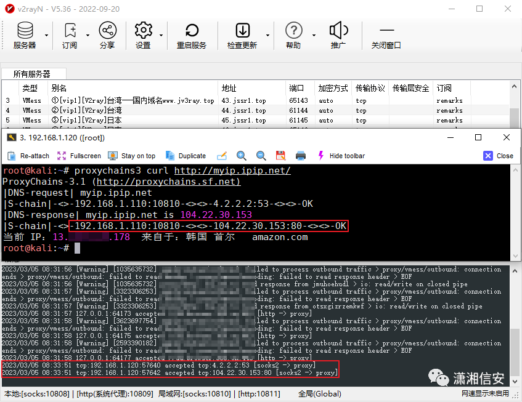Viewport: 522px width, 402px height.
Task: Click the zoom out magnifier icon
Action: coord(261,156)
